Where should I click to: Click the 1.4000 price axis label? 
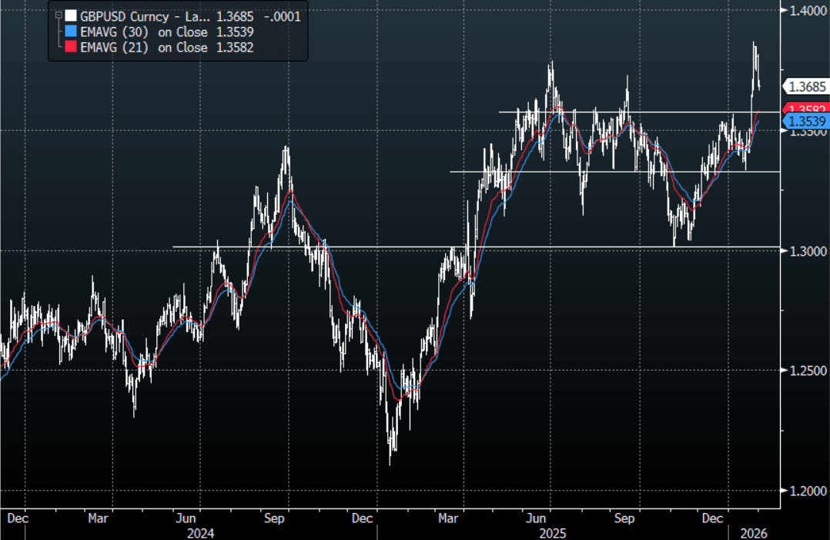(804, 11)
